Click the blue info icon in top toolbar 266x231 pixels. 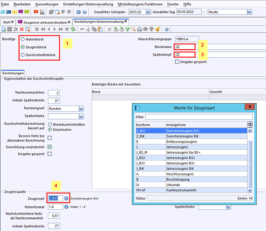(78, 12)
